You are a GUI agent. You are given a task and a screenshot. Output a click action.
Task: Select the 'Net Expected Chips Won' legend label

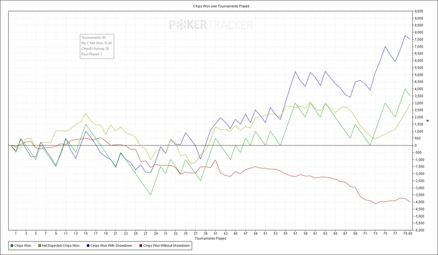61,246
